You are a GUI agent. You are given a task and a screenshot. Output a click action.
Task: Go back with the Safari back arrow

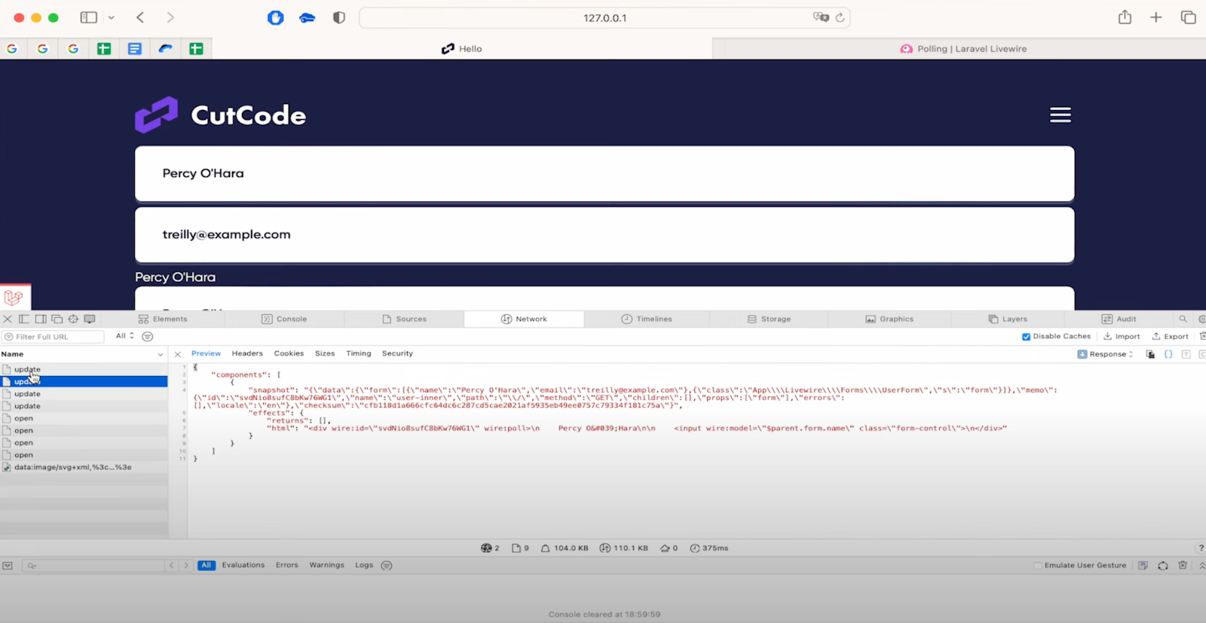(140, 17)
